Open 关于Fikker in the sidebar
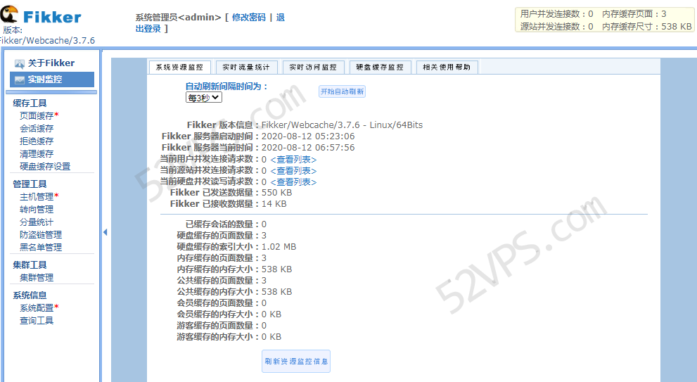The height and width of the screenshot is (382, 697). [51, 63]
